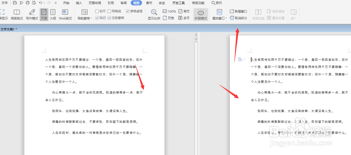The width and height of the screenshot is (351, 155).
Task: Expand the 重排窗口 dropdown
Action: click(x=219, y=18)
